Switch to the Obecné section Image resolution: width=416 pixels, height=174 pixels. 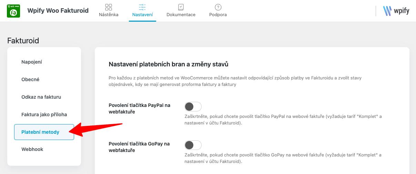(30, 79)
